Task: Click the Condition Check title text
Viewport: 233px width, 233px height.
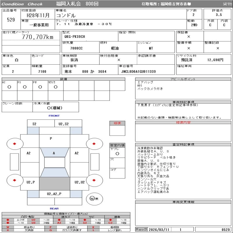Action: tap(22, 4)
